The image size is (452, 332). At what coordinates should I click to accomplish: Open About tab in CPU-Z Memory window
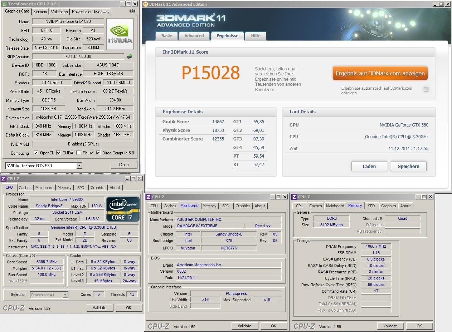coord(405,206)
